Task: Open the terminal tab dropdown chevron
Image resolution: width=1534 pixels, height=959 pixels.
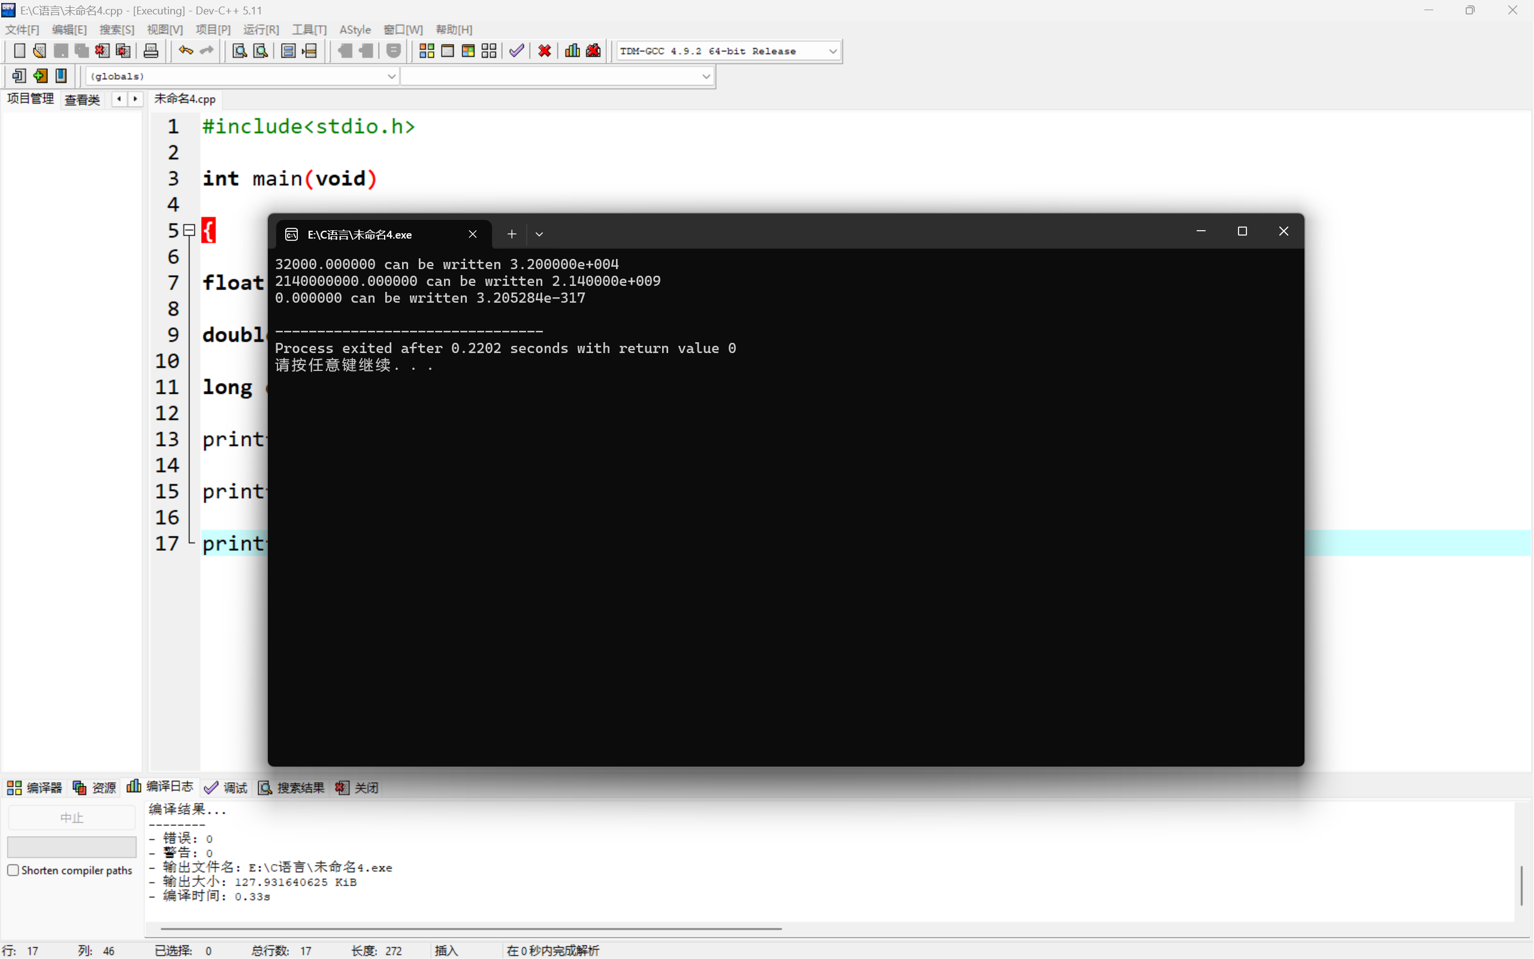Action: [539, 234]
